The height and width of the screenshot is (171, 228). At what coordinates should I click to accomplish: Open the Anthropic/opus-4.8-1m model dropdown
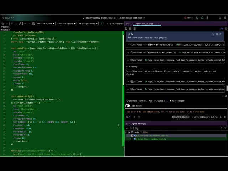tap(204, 117)
